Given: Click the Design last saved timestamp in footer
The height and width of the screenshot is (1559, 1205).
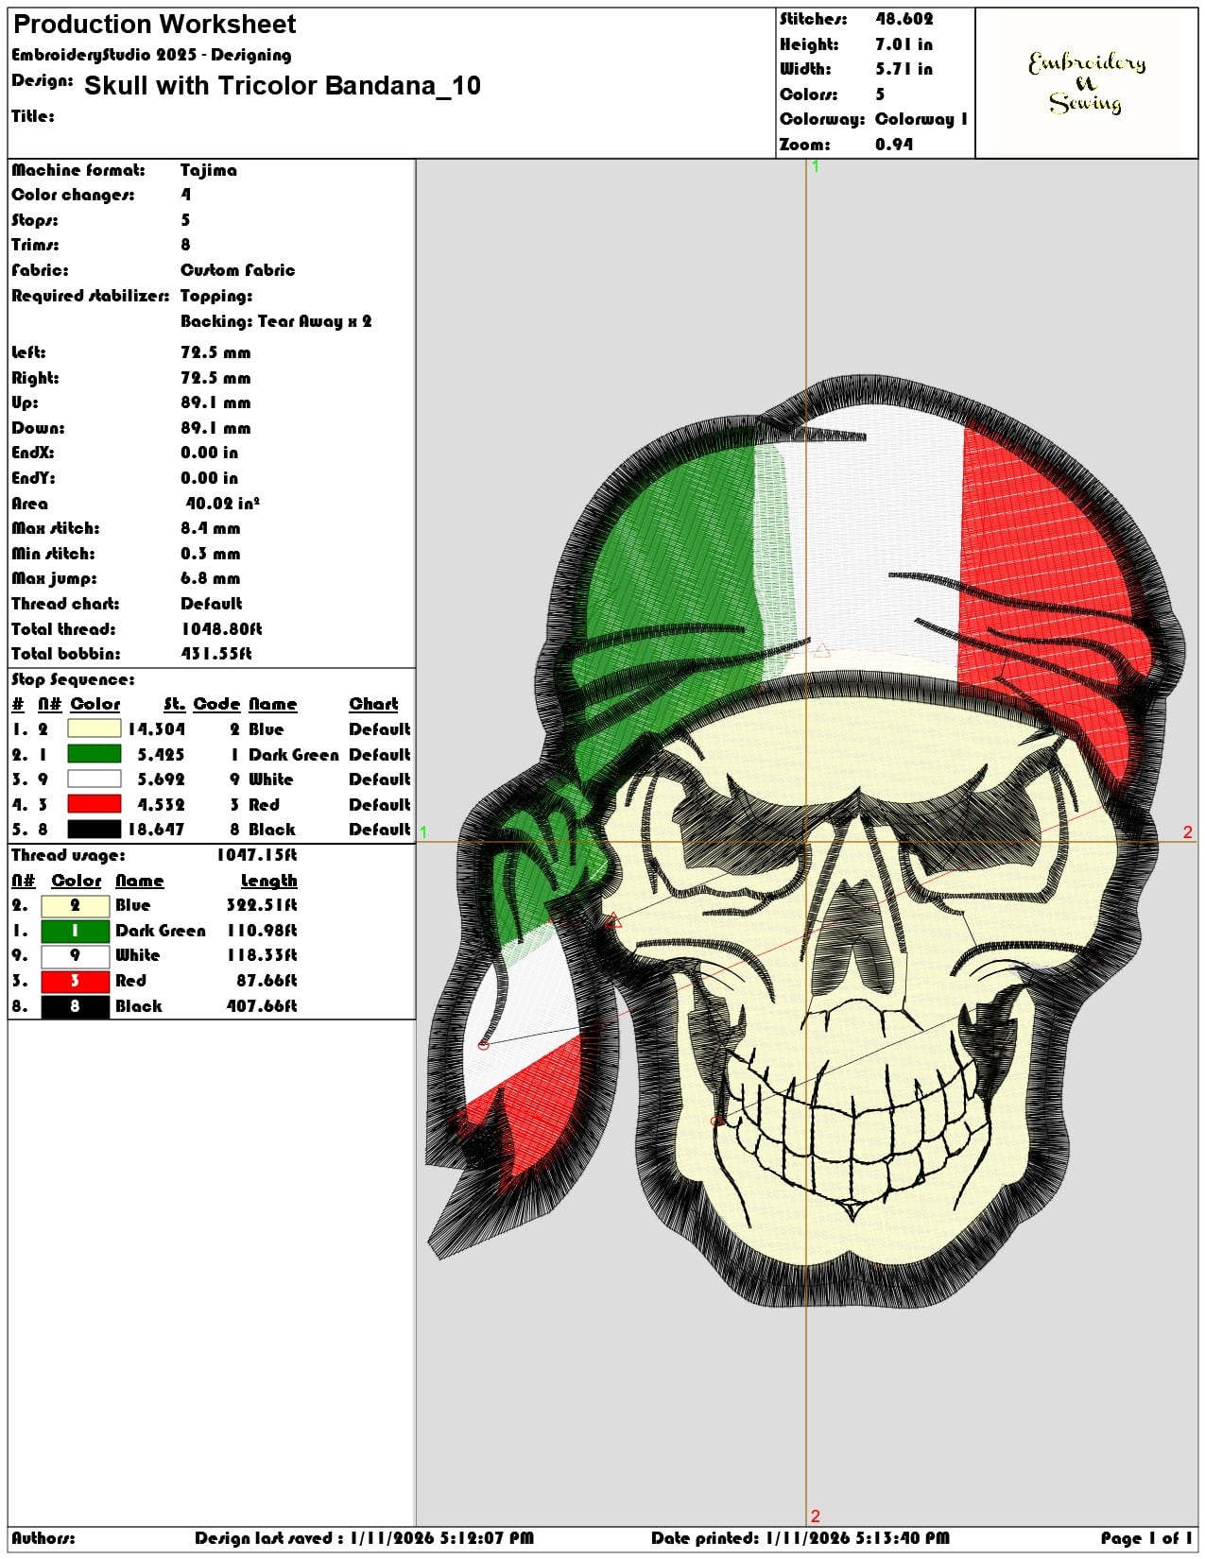Looking at the screenshot, I should pyautogui.click(x=364, y=1538).
